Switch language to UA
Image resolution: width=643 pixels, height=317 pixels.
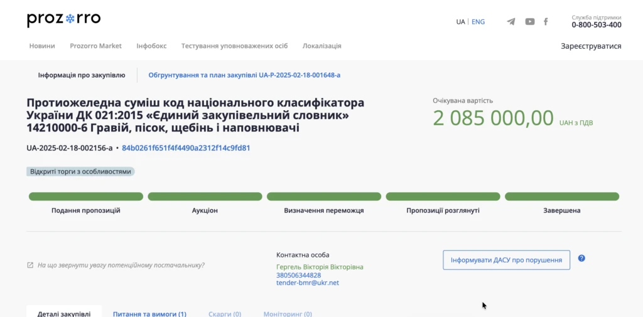[460, 22]
